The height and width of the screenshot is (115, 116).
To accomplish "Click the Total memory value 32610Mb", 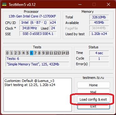I will pyautogui.click(x=99, y=17).
